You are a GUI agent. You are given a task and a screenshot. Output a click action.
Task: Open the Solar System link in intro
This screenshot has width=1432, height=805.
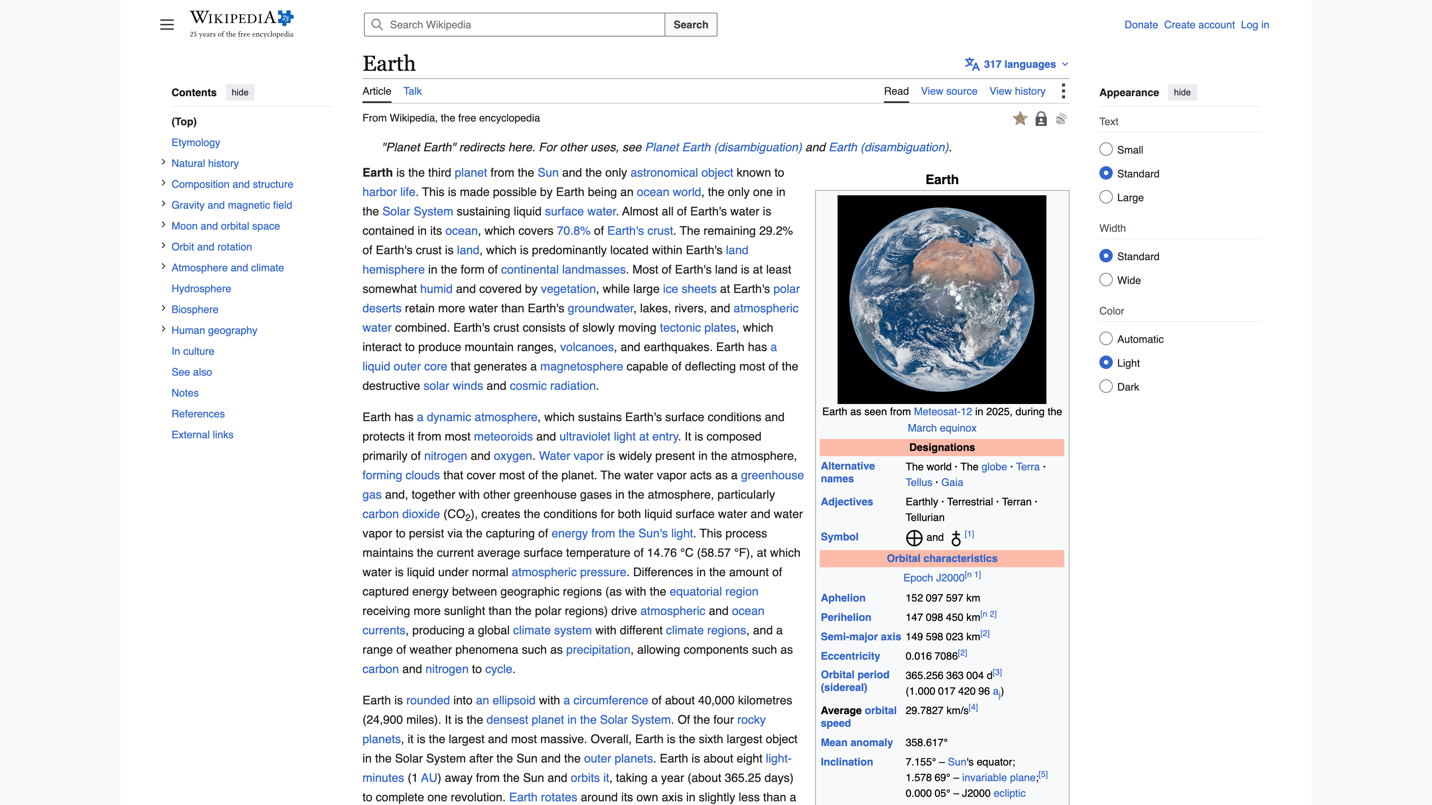tap(418, 212)
